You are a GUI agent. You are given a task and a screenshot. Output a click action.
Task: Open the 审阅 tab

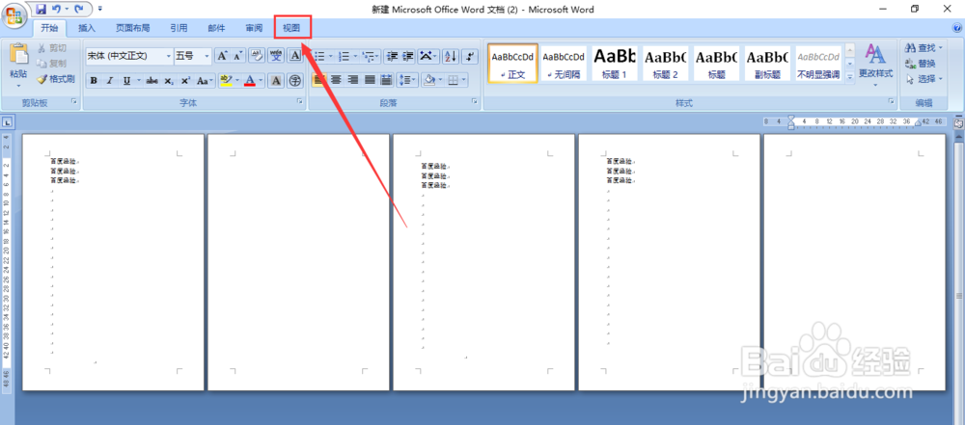coord(254,28)
